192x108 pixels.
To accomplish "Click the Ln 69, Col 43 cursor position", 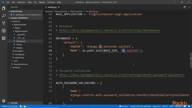I will [141, 106].
